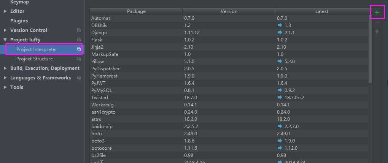Click the minus uninstall package button
Screen dimensions: 388x163
[x=377, y=22]
